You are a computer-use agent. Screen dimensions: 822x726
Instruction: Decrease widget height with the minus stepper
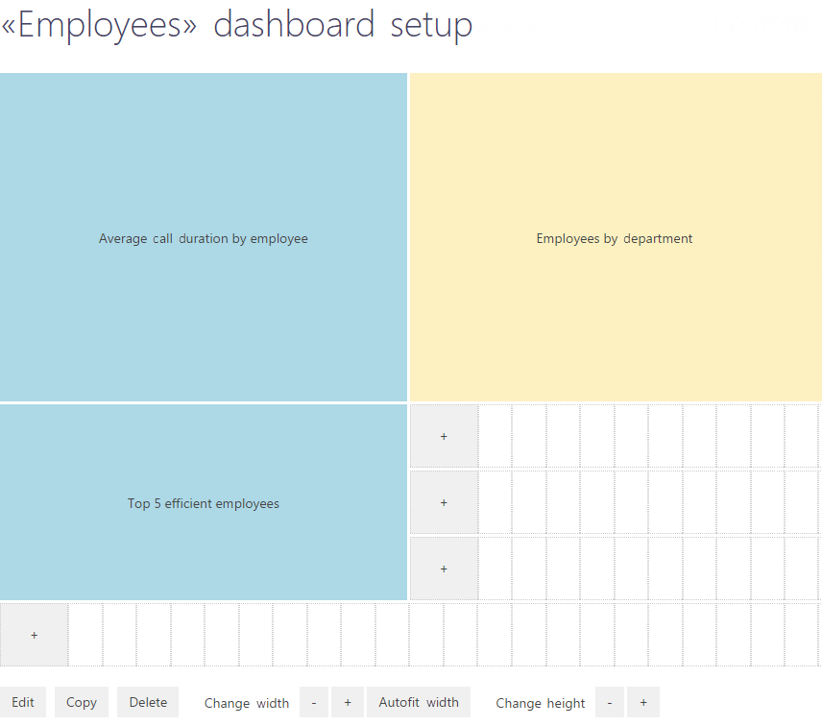[x=609, y=702]
